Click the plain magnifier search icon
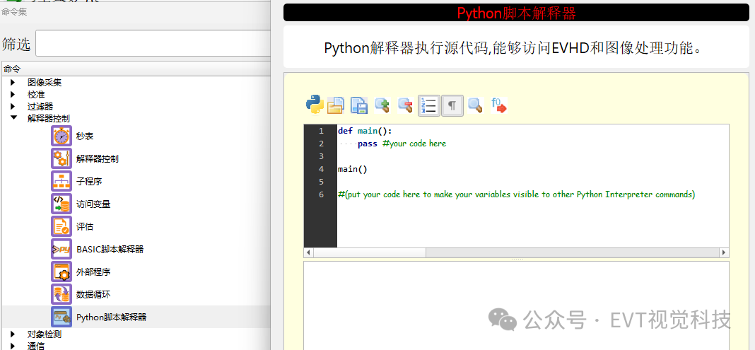 [x=475, y=105]
